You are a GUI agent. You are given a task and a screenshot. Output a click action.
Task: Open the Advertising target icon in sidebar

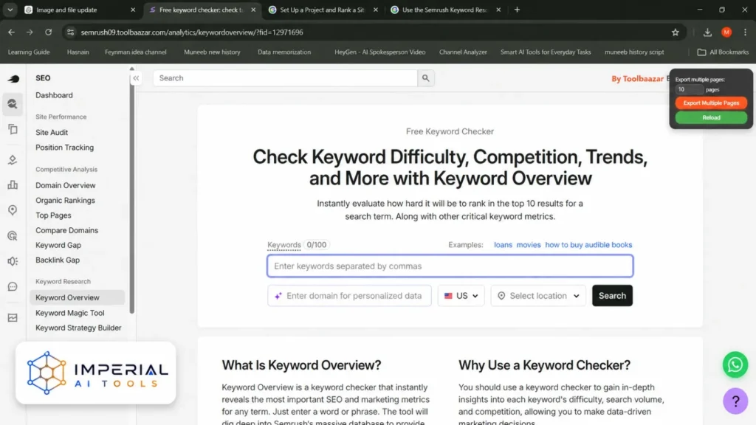(13, 235)
